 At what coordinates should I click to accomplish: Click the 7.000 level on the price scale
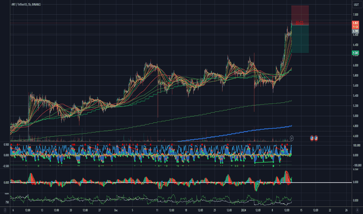tap(355, 14)
